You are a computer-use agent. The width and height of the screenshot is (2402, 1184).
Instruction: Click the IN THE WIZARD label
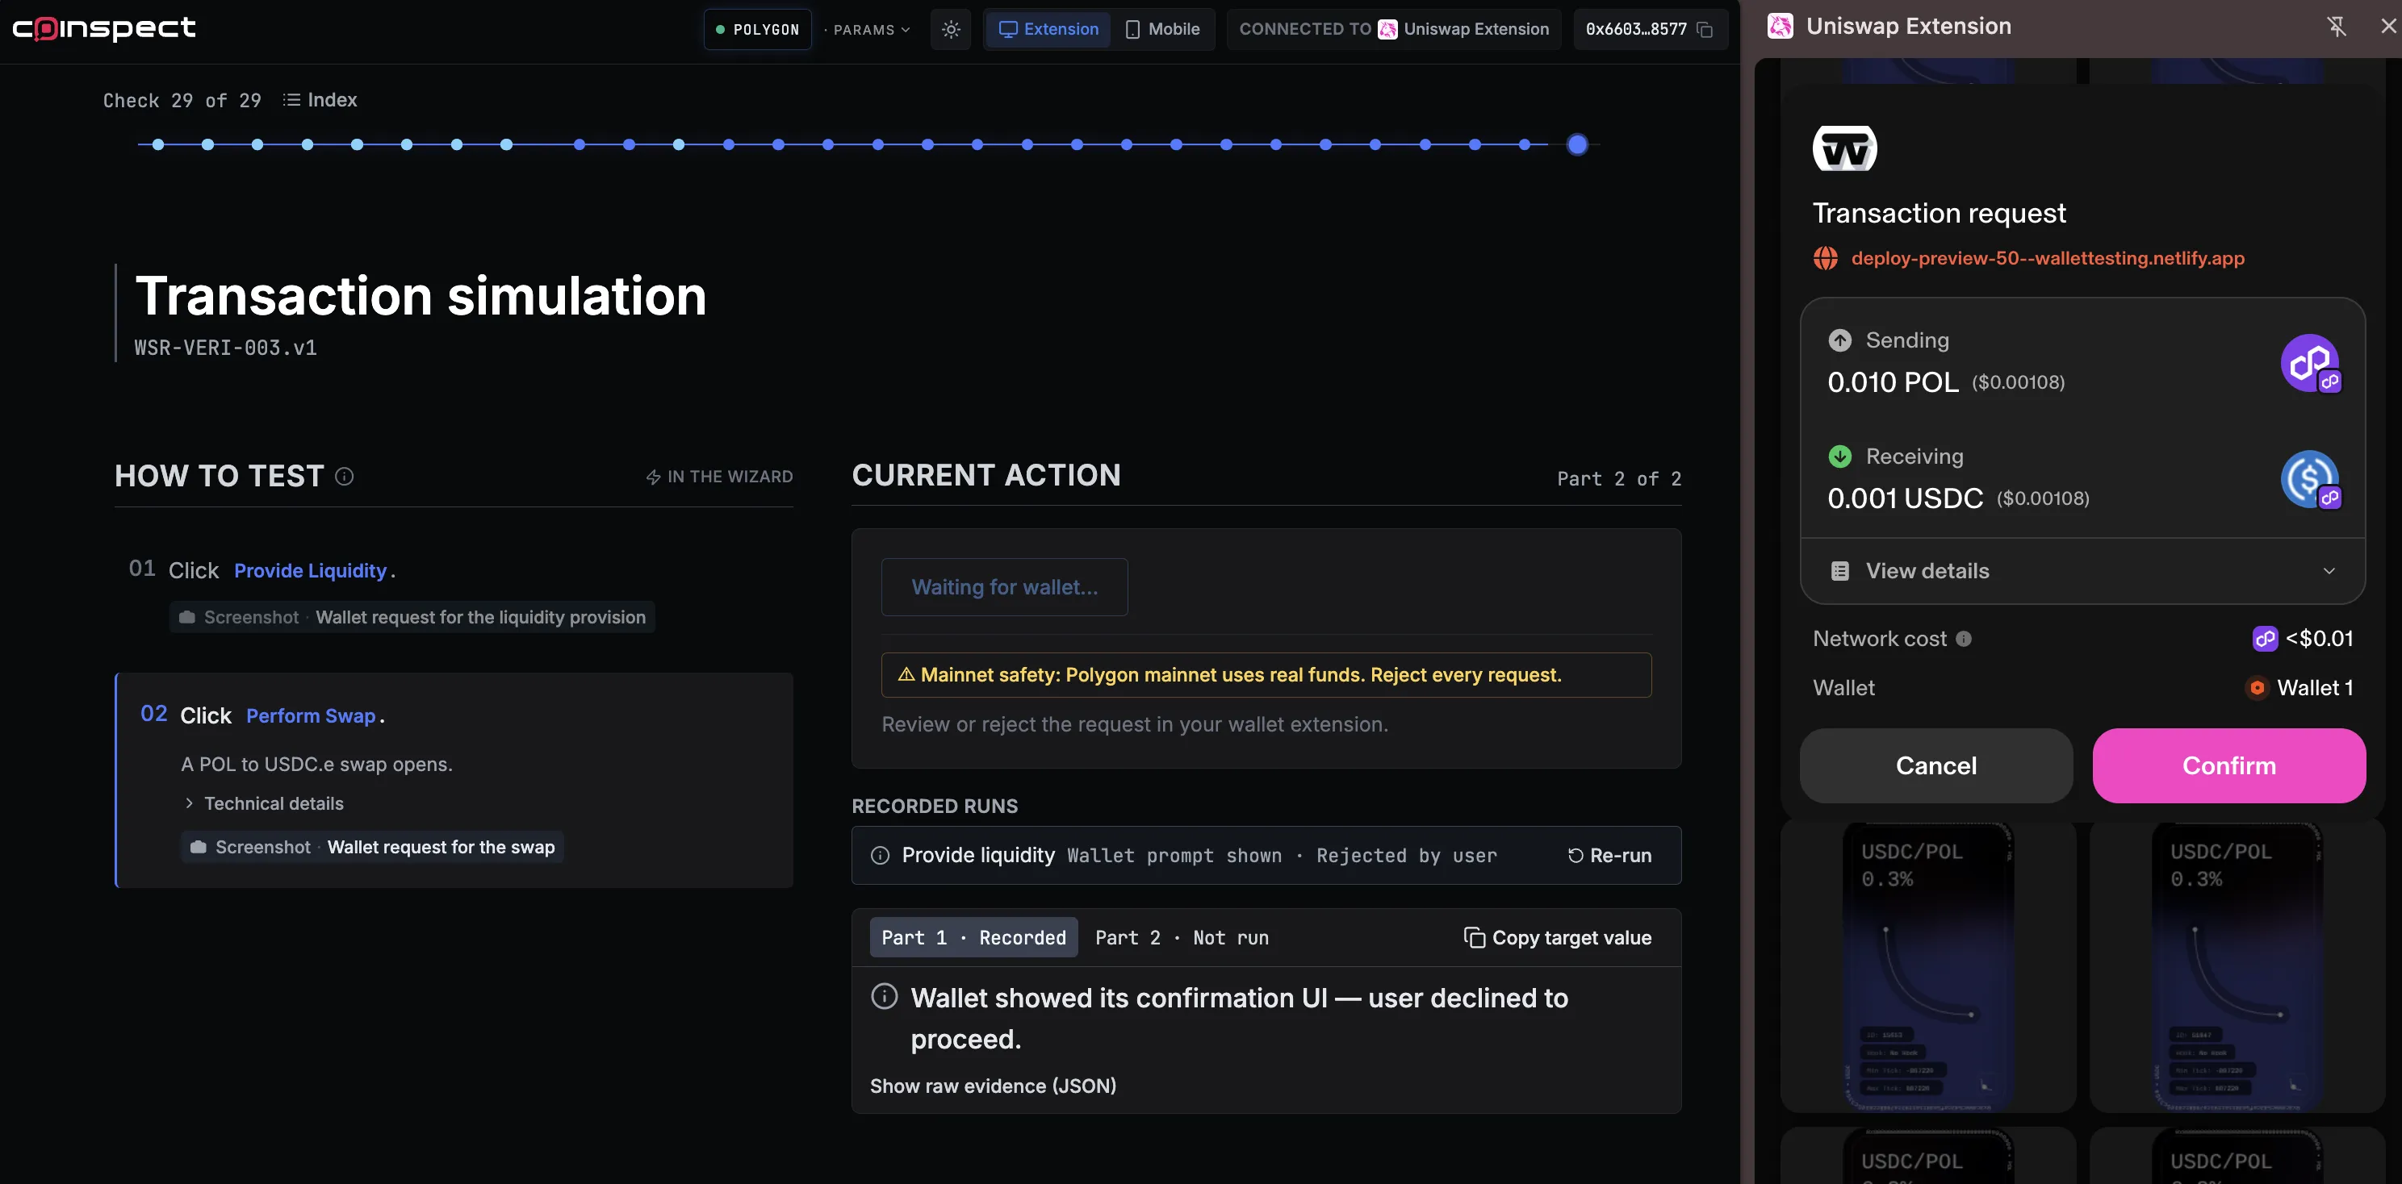(730, 477)
